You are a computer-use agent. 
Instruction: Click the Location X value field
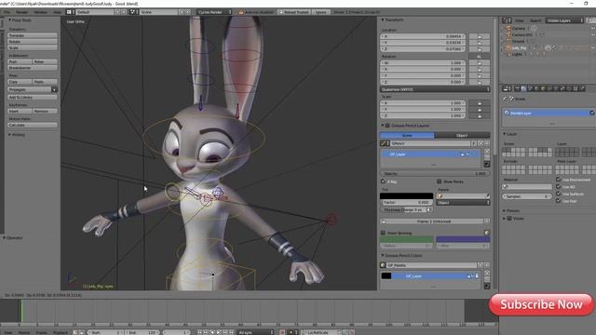coord(423,36)
